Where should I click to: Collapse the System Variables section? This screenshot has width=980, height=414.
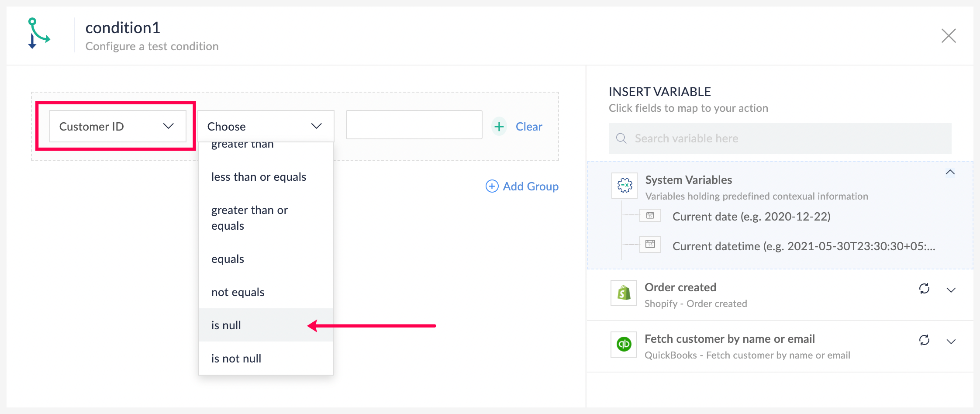coord(950,172)
